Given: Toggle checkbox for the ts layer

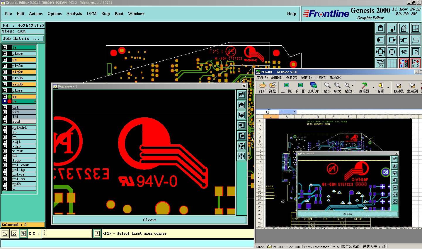Looking at the screenshot, I should pos(5,47).
